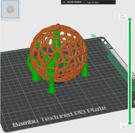Click the red tip atop the sphere
135x133 pixels.
[x=58, y=25]
